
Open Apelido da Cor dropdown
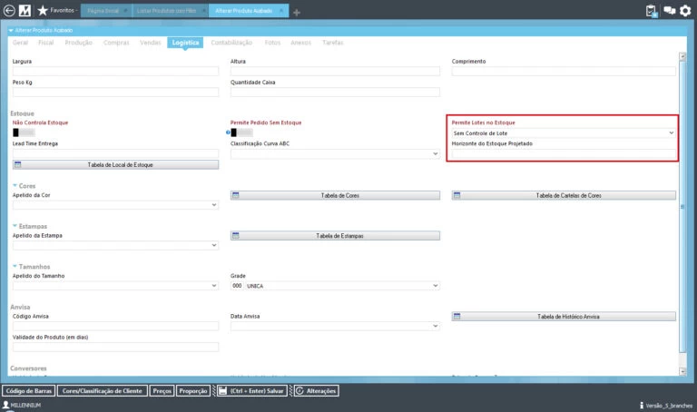pyautogui.click(x=115, y=205)
